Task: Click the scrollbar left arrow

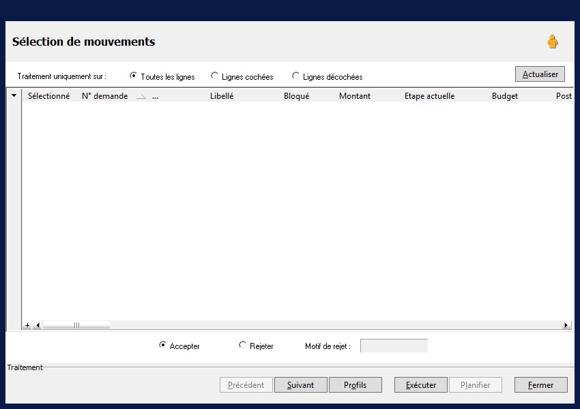Action: coord(38,325)
